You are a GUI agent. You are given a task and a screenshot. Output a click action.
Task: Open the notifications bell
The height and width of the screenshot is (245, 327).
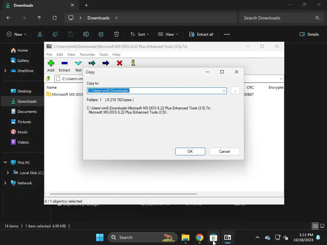coord(318,237)
